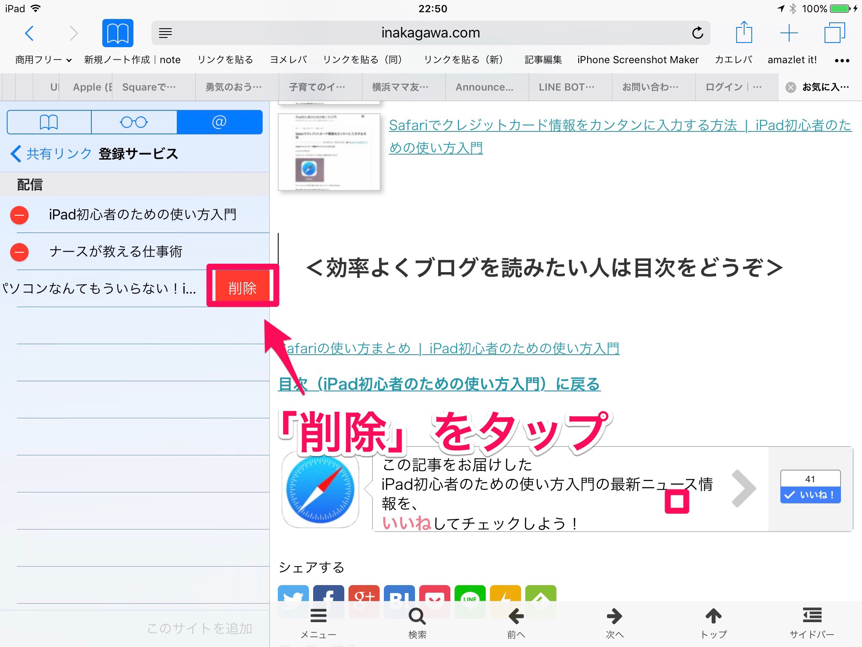Viewport: 862px width, 647px height.
Task: Open Reader view icon in address bar
Action: pyautogui.click(x=165, y=33)
